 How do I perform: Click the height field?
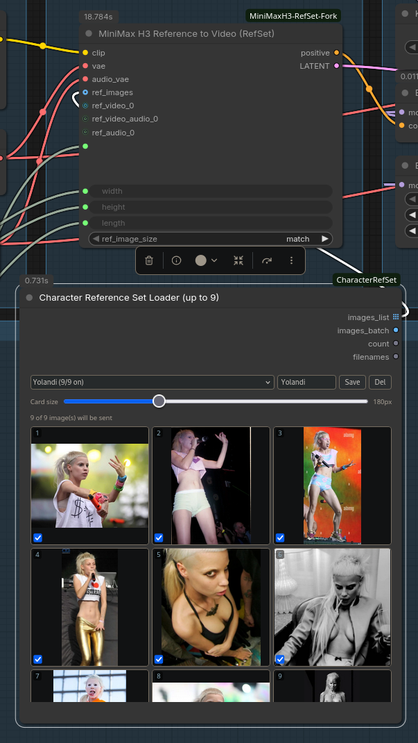click(211, 207)
